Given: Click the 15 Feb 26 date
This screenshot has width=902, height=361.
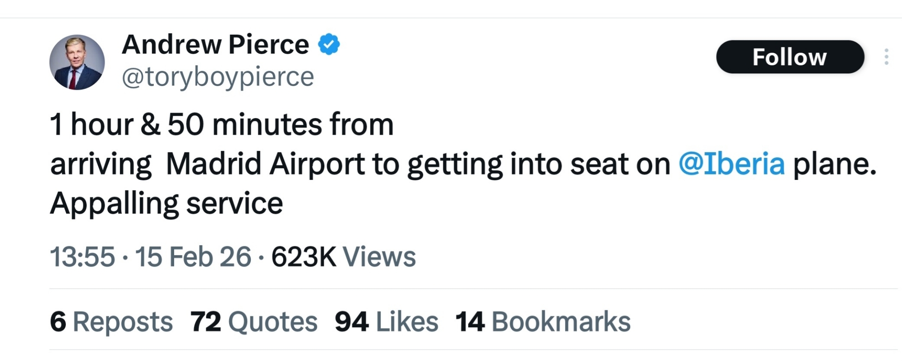Looking at the screenshot, I should click(x=193, y=257).
